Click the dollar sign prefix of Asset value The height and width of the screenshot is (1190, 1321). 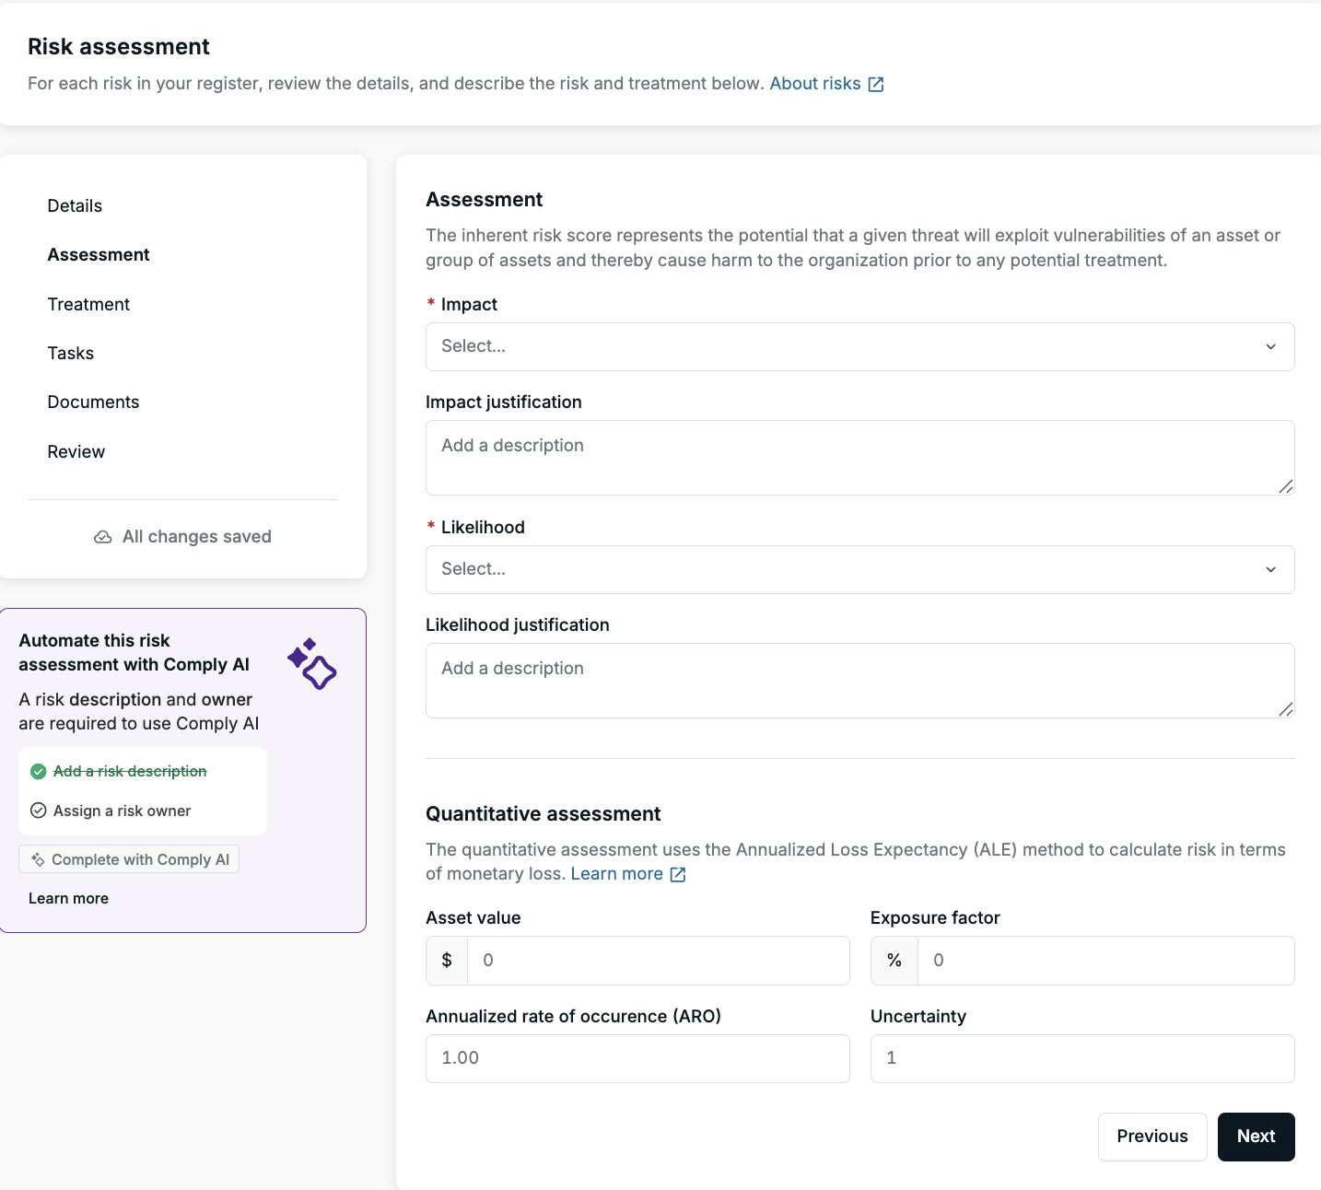click(447, 961)
